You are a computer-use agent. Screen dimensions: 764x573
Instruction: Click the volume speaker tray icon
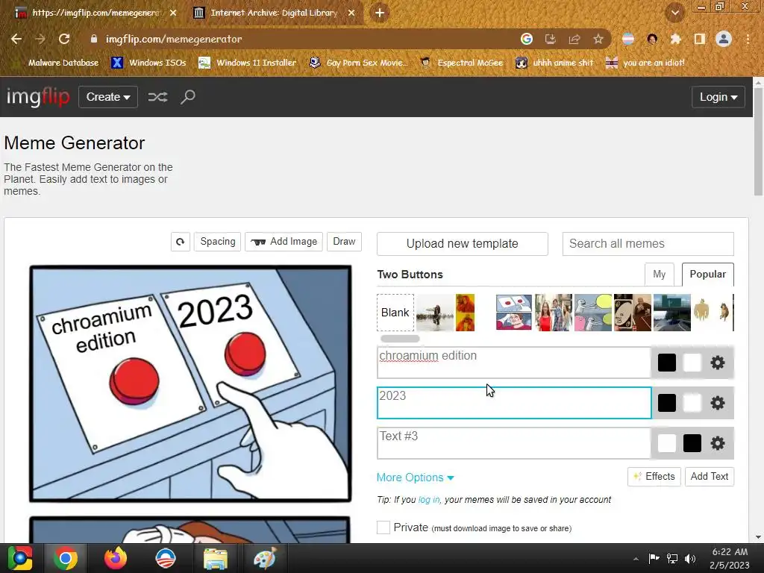[x=690, y=558]
